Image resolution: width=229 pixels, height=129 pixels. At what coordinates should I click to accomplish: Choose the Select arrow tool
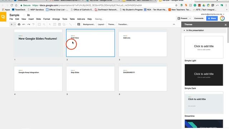(x=50, y=24)
